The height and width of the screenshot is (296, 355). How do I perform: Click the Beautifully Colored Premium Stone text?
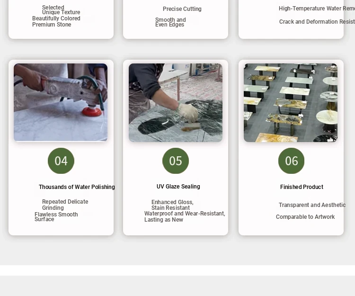point(56,21)
